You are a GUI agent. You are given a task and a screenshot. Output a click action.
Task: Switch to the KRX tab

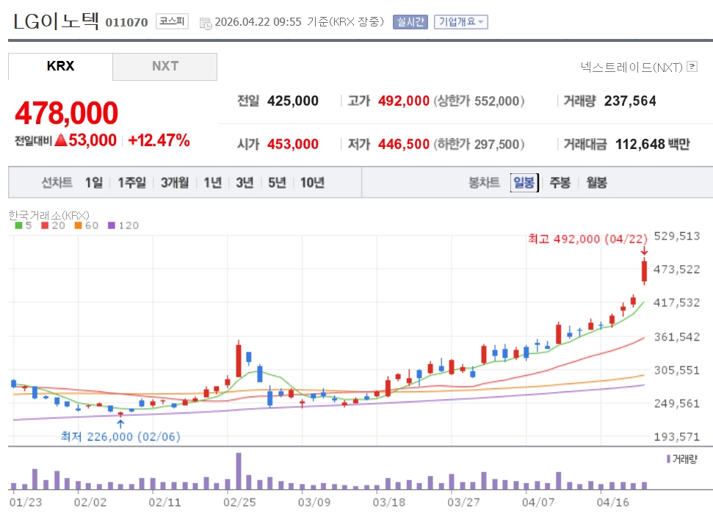coord(60,66)
